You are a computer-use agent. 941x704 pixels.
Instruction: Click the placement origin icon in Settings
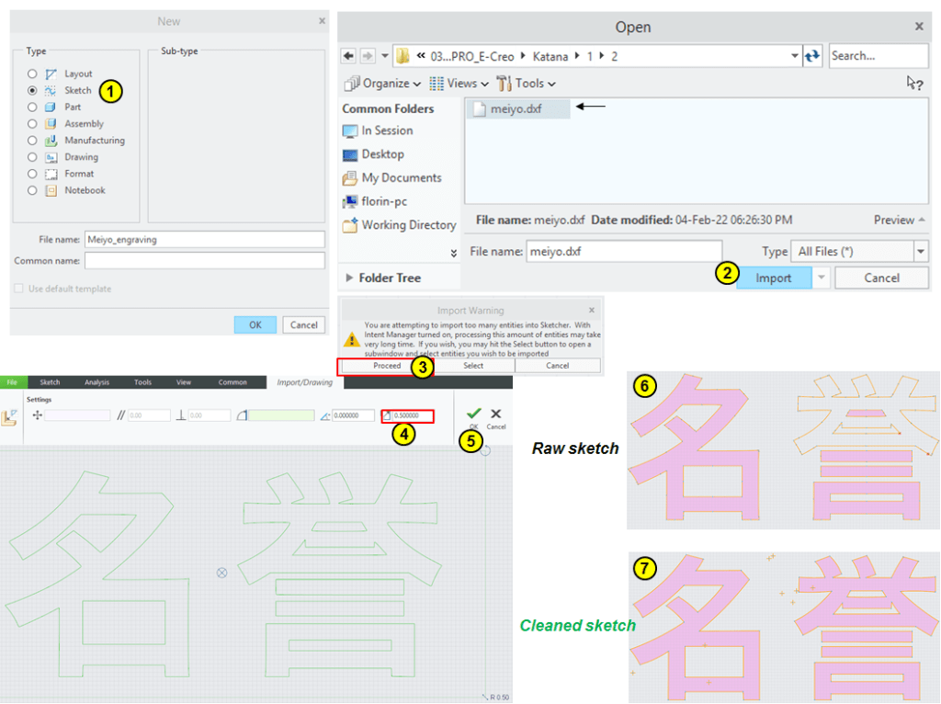coord(38,415)
